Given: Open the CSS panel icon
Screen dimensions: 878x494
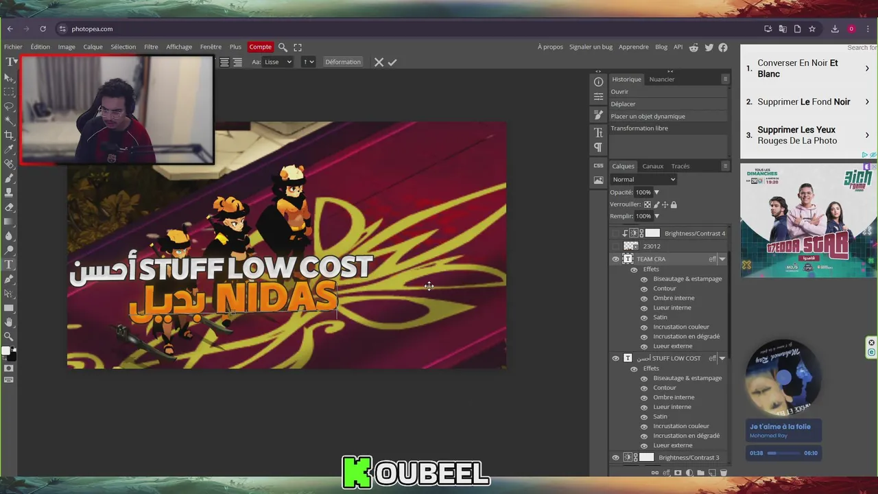Looking at the screenshot, I should [598, 165].
